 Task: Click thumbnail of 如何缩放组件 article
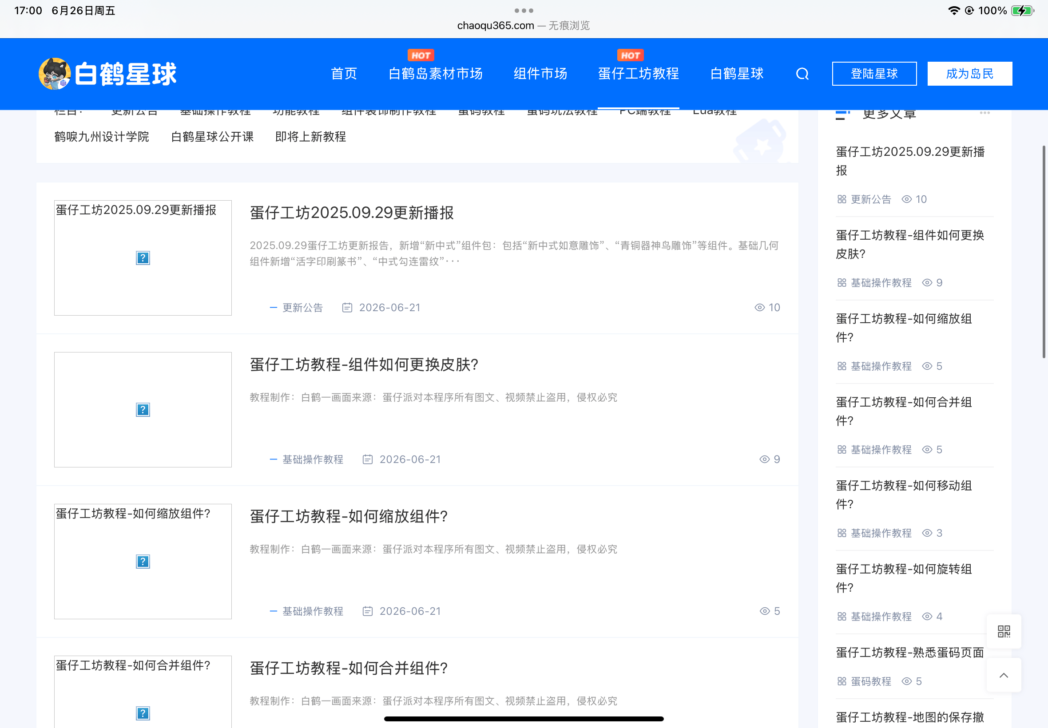(143, 562)
